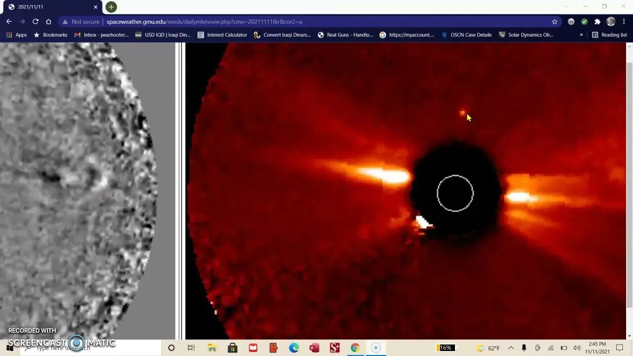633x356 pixels.
Task: Open the browser home page
Action: click(48, 22)
